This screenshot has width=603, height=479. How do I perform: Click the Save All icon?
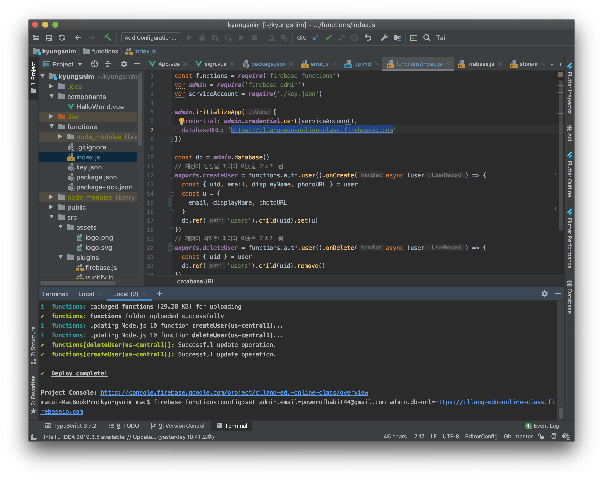tap(49, 38)
